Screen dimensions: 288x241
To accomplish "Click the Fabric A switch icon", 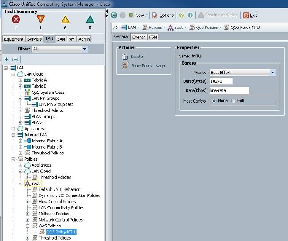I will pyautogui.click(x=27, y=80).
